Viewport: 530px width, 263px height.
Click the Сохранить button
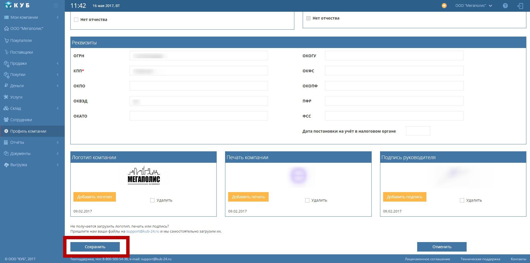[95, 247]
